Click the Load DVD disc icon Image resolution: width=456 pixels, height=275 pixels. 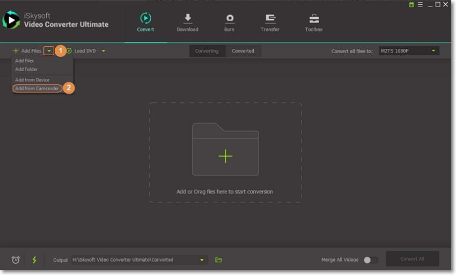coord(69,51)
